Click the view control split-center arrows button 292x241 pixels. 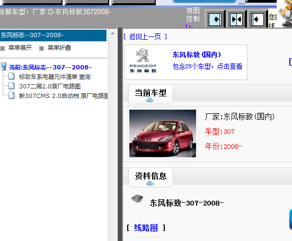click(x=236, y=20)
